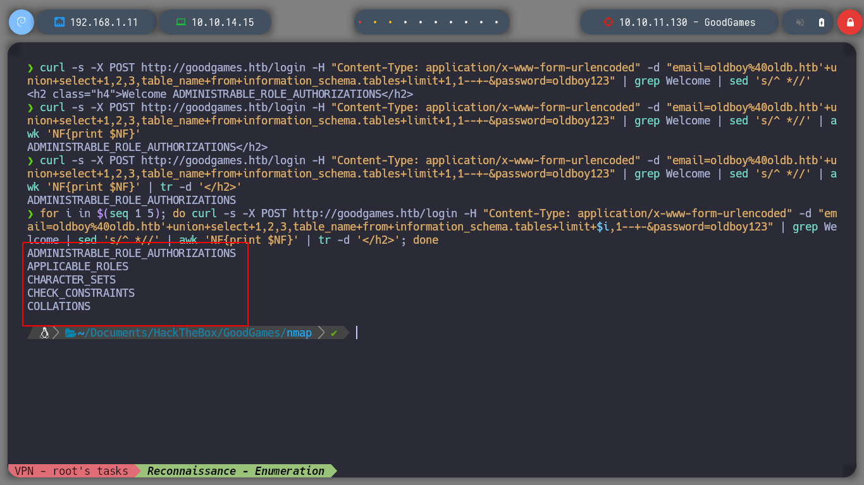Image resolution: width=864 pixels, height=485 pixels.
Task: Click the ADMINISTRABLE_ROLE_AUTHORIZATIONS</h2> output line
Action: tap(147, 147)
